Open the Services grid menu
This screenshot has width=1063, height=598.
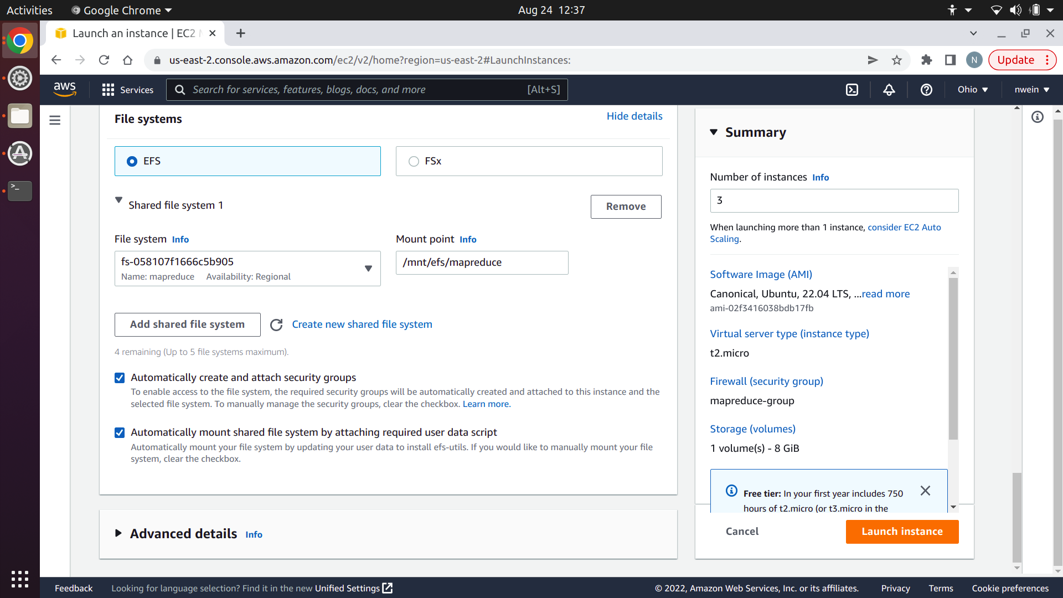[x=127, y=90]
